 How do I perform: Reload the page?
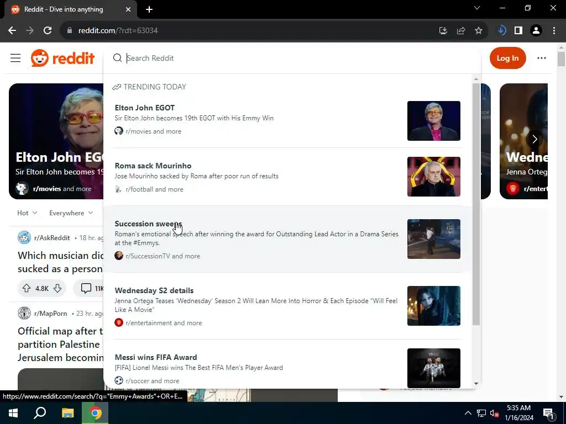[48, 31]
